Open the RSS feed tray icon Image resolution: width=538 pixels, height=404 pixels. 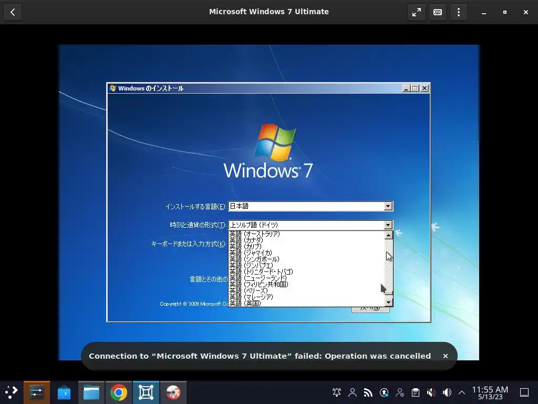368,392
